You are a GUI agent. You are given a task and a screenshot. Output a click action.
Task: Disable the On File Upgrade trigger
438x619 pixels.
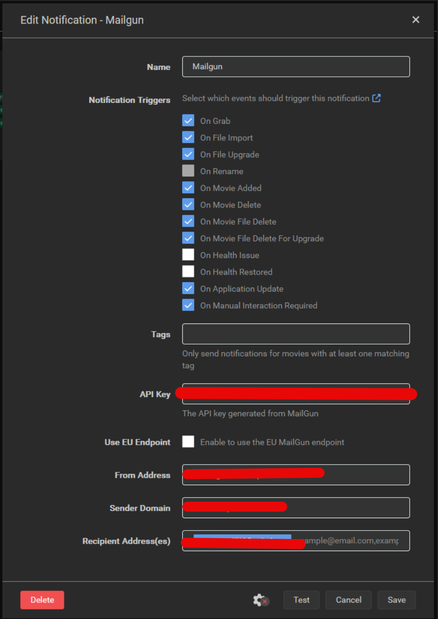[188, 154]
